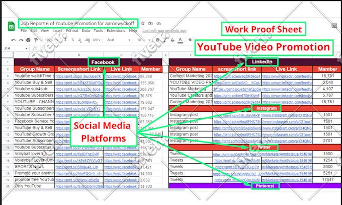Expand the J14 name box dropdown

click(x=26, y=48)
